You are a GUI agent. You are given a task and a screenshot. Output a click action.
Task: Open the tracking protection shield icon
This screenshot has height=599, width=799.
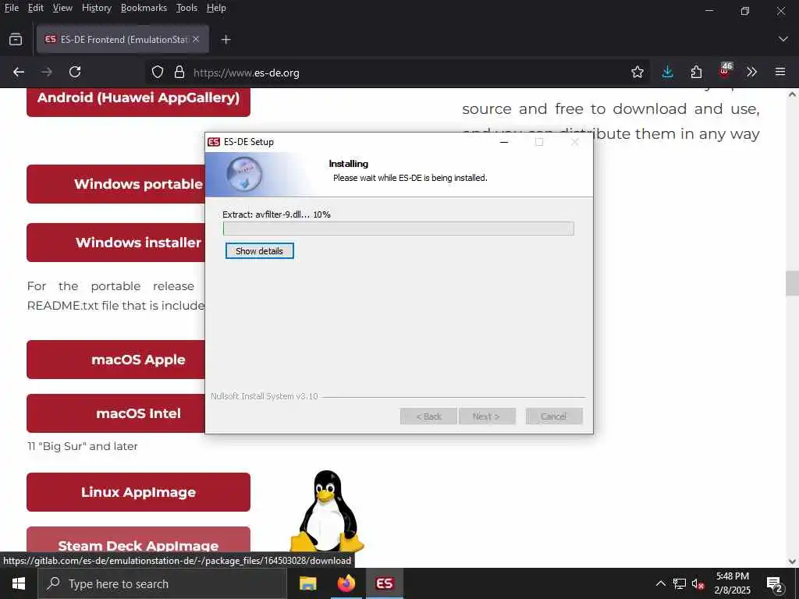(158, 73)
